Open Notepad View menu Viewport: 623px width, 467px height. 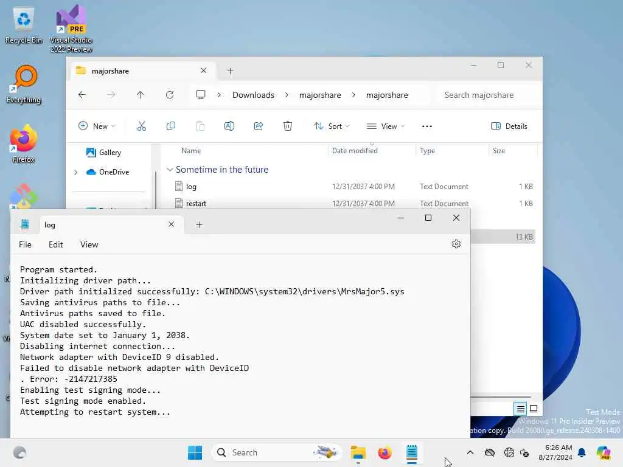coord(89,244)
